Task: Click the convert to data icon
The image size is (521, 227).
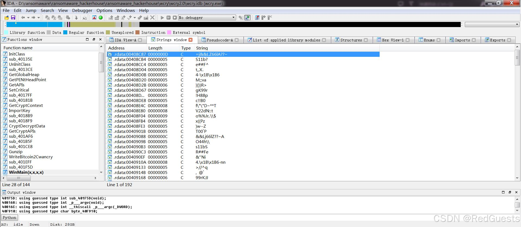Action: pos(117,18)
